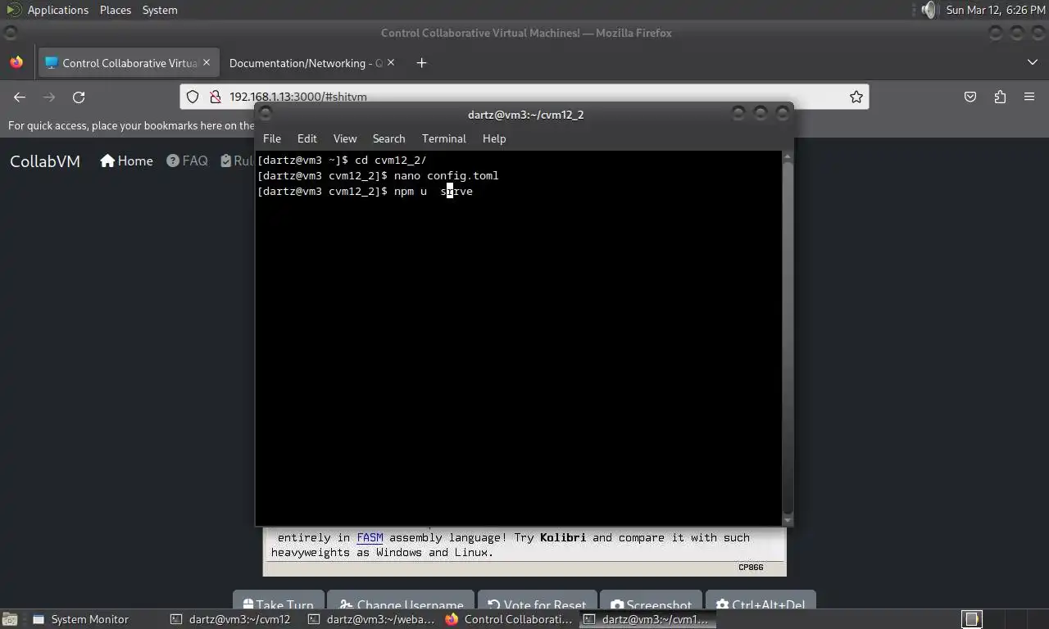This screenshot has height=629, width=1049.
Task: Click the 'nano config.toml' command line text
Action: [x=446, y=175]
